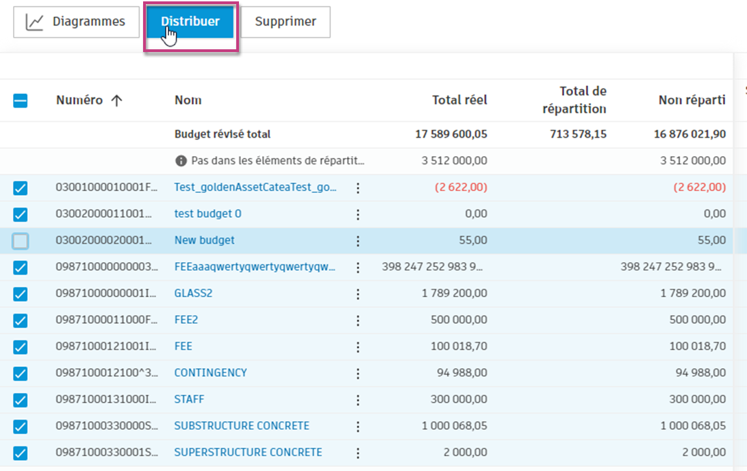Uncheck the test budget 0 checkbox
This screenshot has height=471, width=747.
(20, 215)
